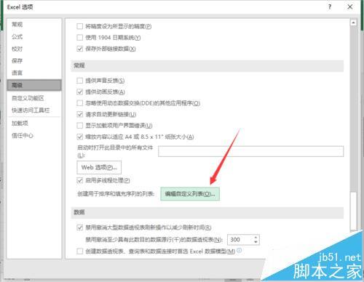Go to the 信任中心 category
The width and height of the screenshot is (364, 282).
tap(23, 135)
